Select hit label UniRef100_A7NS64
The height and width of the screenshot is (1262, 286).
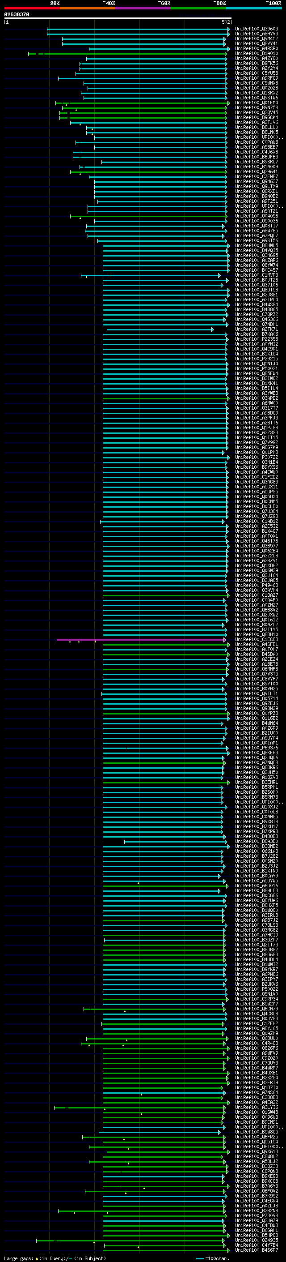pos(257,1092)
